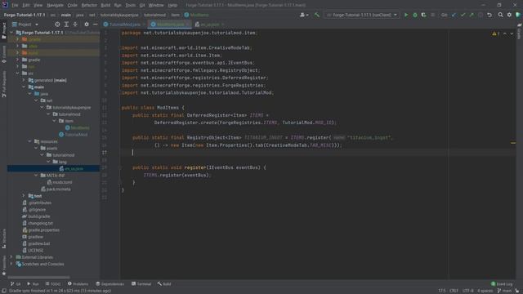
Task: Expand the test folder
Action: (x=24, y=196)
